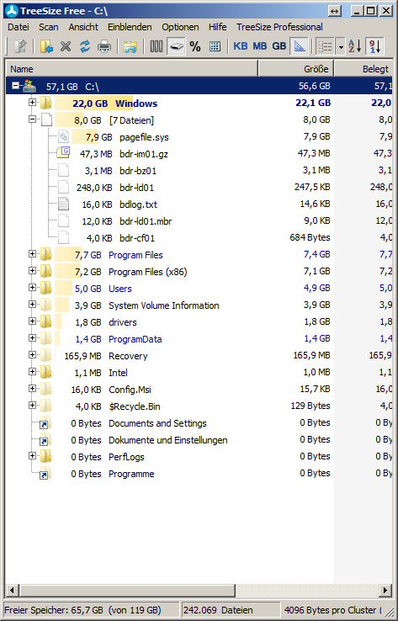
Task: Click the TreeSize app icon in title bar
Action: pos(12,11)
